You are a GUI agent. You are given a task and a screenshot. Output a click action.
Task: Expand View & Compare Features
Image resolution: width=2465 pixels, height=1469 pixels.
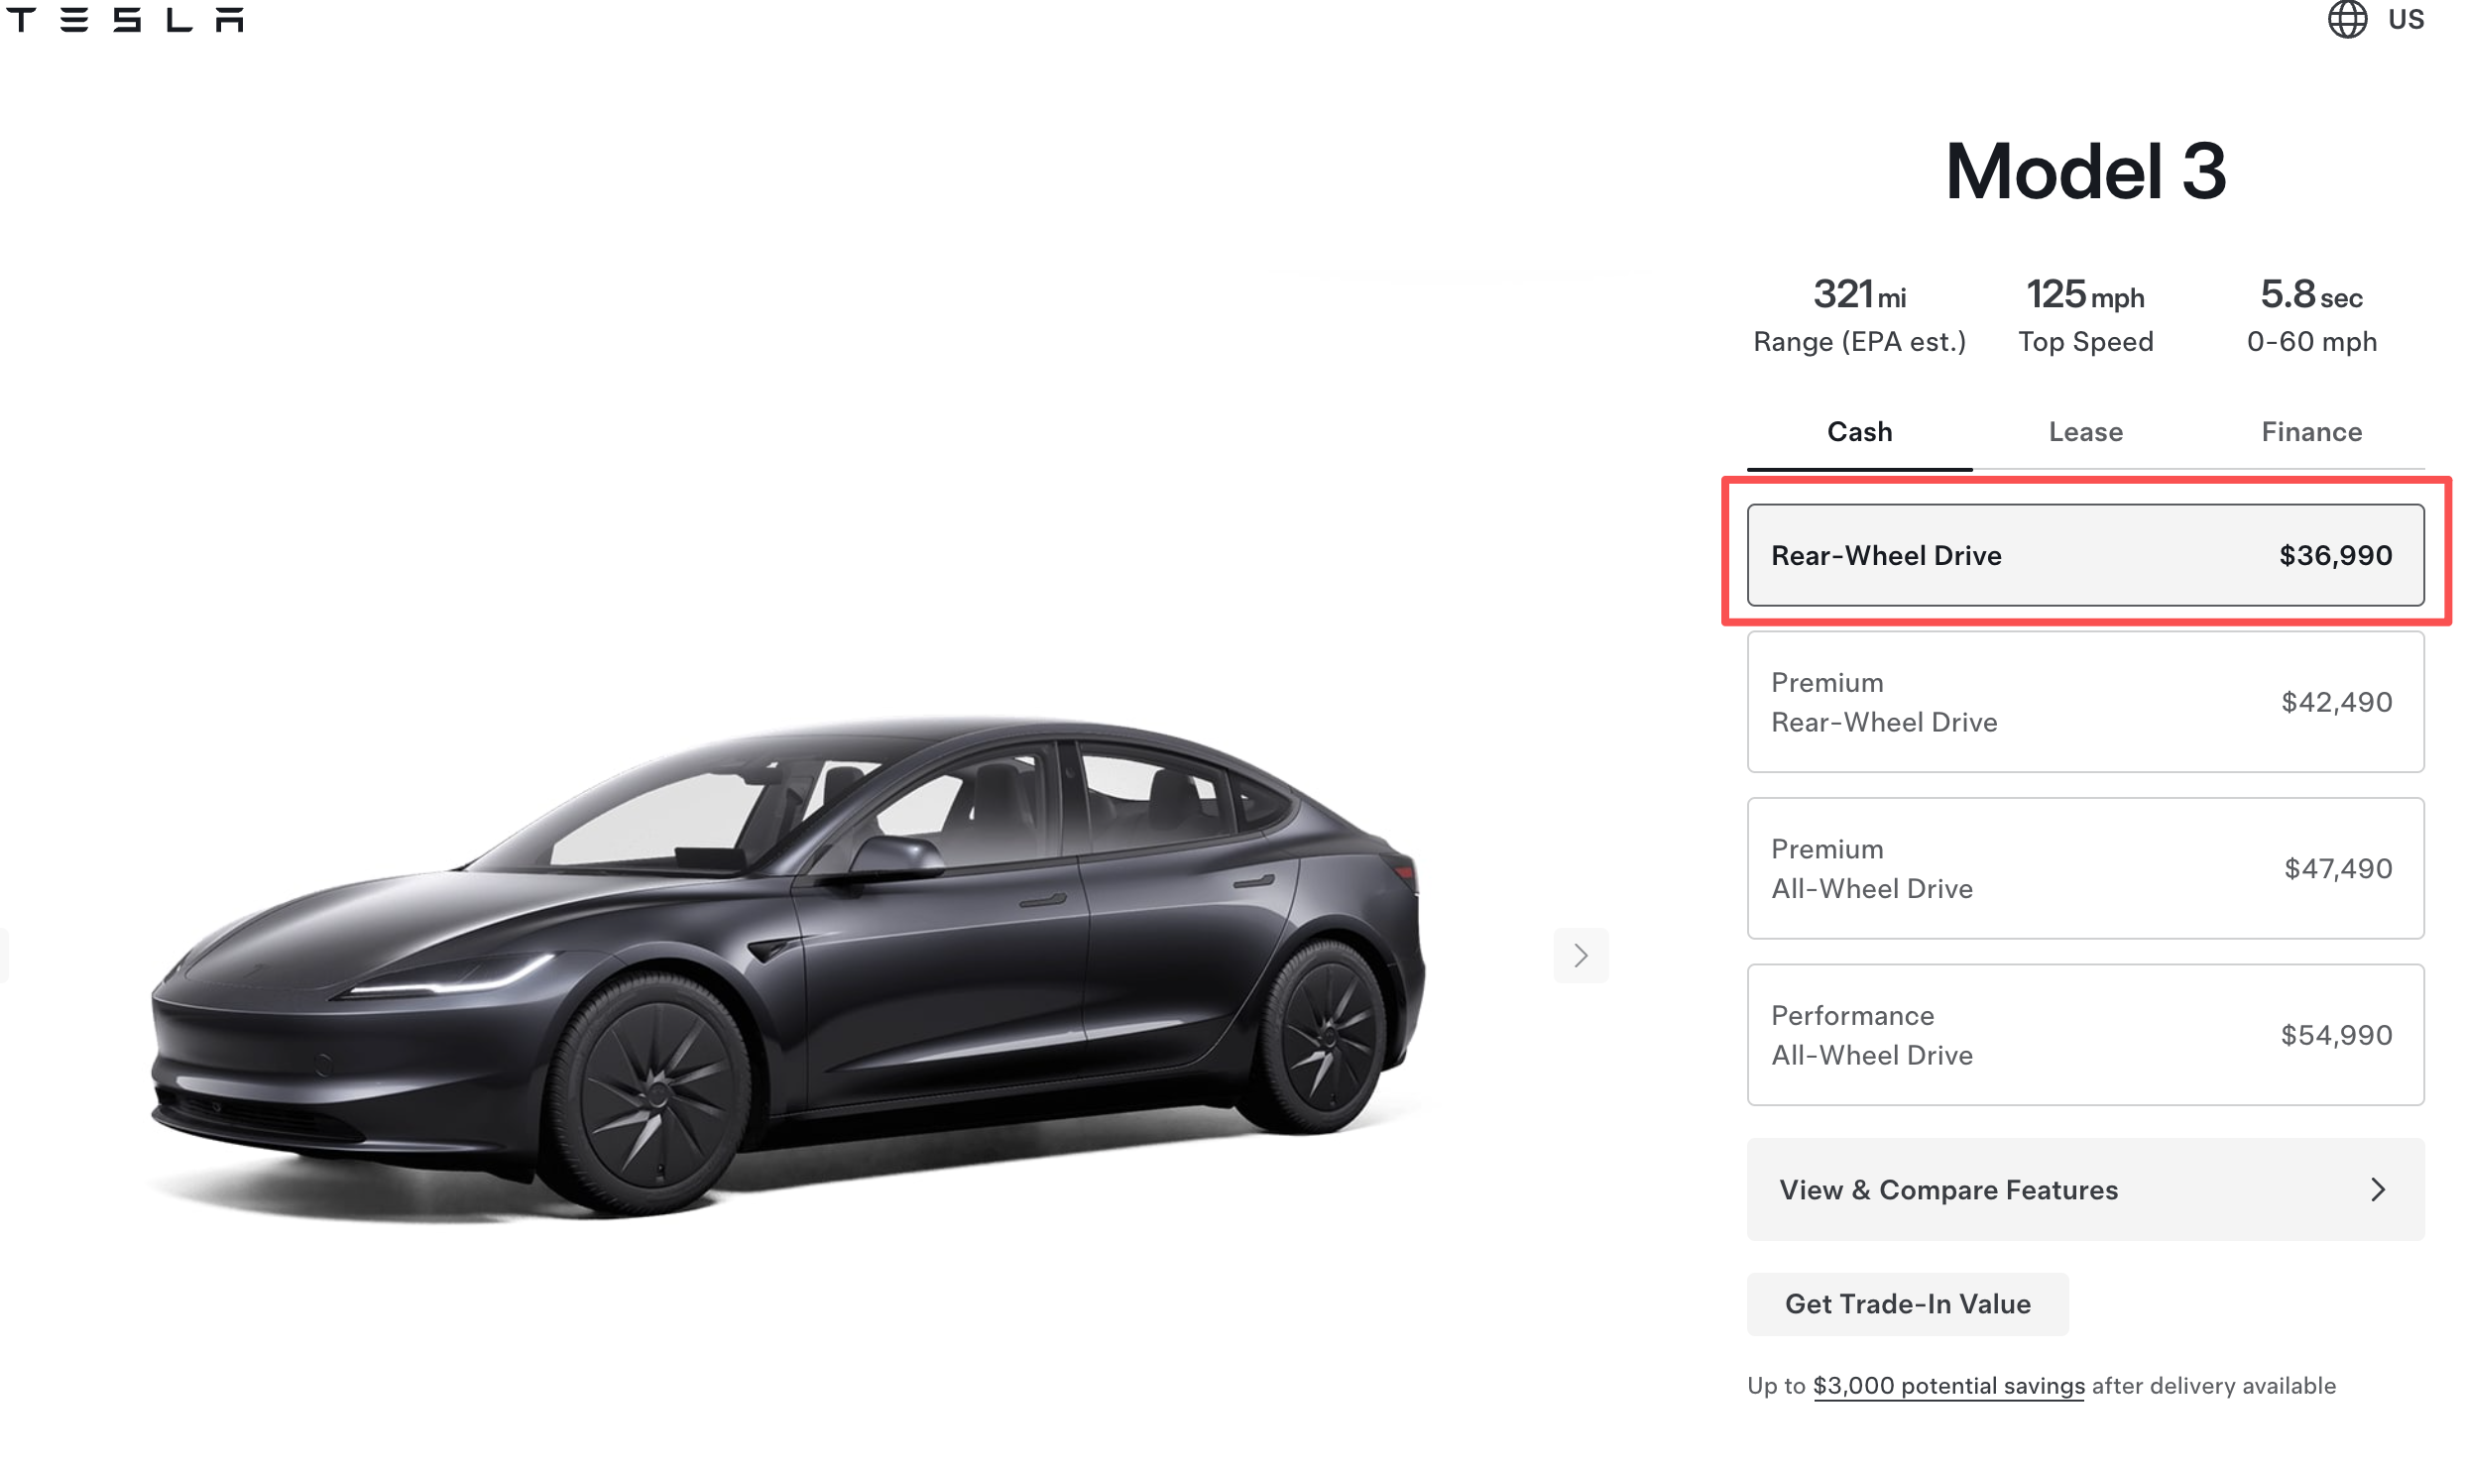click(x=1948, y=1189)
